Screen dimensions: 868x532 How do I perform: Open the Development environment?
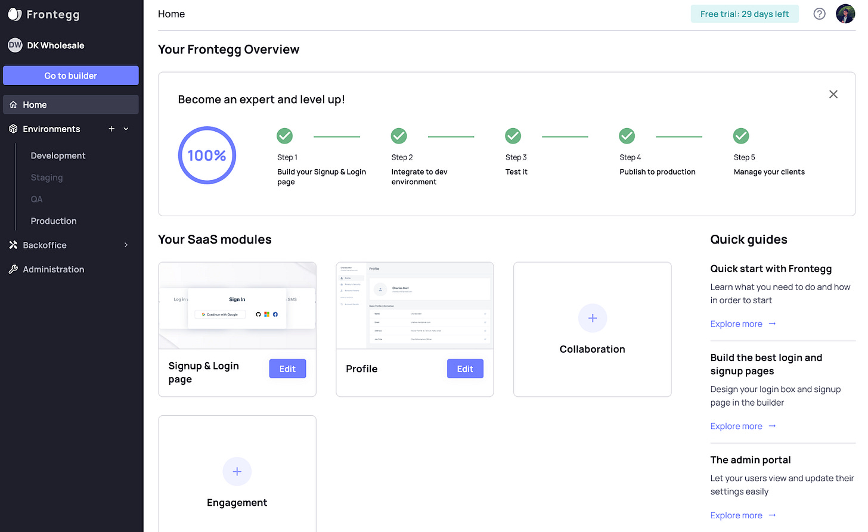[58, 155]
